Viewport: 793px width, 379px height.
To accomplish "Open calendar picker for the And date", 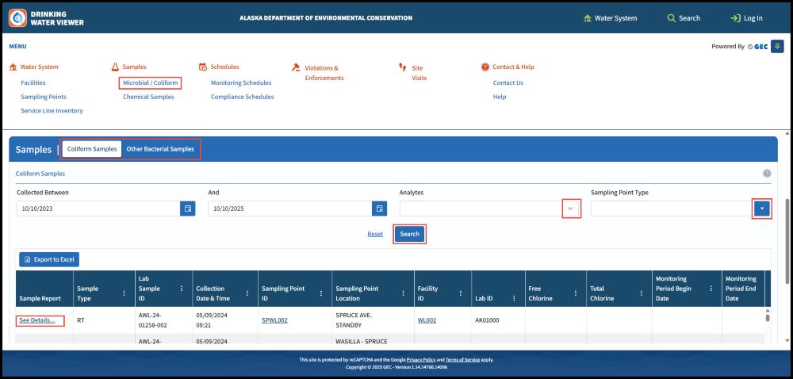I will pyautogui.click(x=379, y=209).
